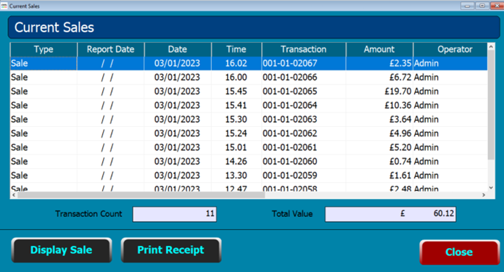
Task: Click the Amount column header
Action: point(379,49)
